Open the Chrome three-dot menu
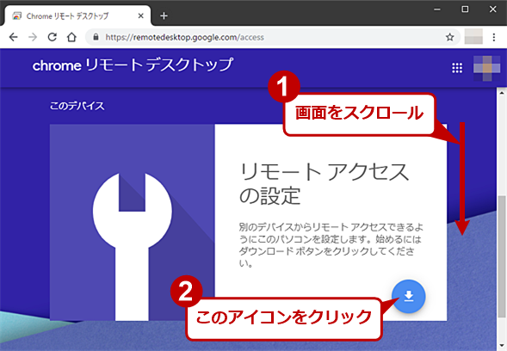 494,37
